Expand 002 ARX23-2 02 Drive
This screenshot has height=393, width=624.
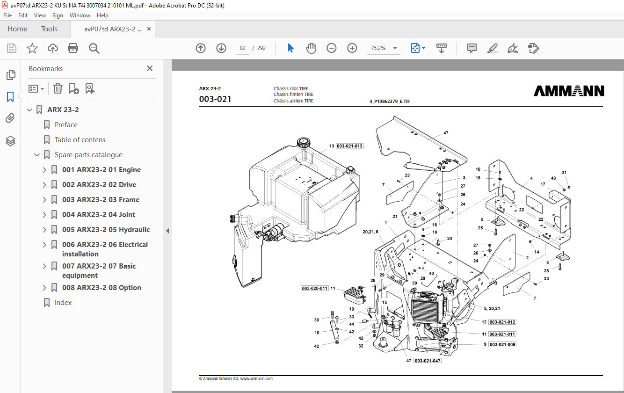tap(44, 185)
